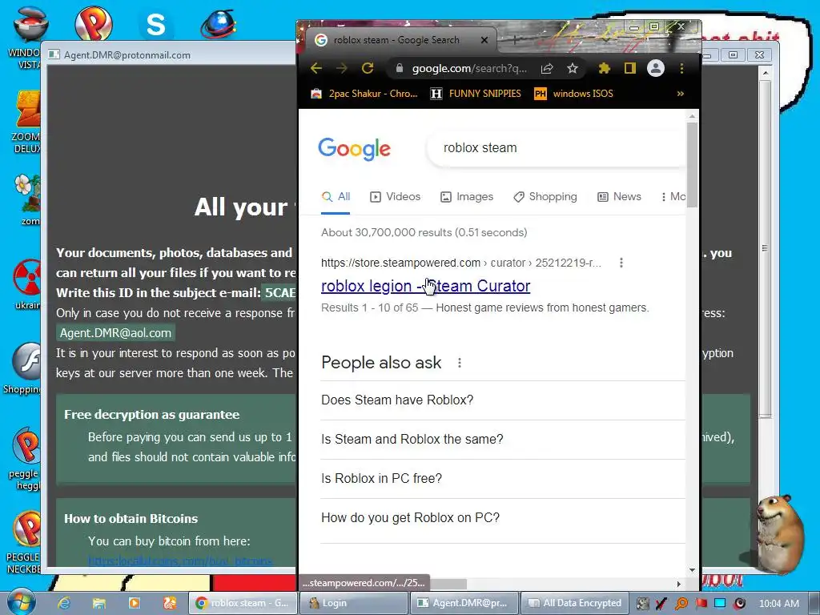Open options dots beside steampowered result URL
820x615 pixels.
(621, 263)
